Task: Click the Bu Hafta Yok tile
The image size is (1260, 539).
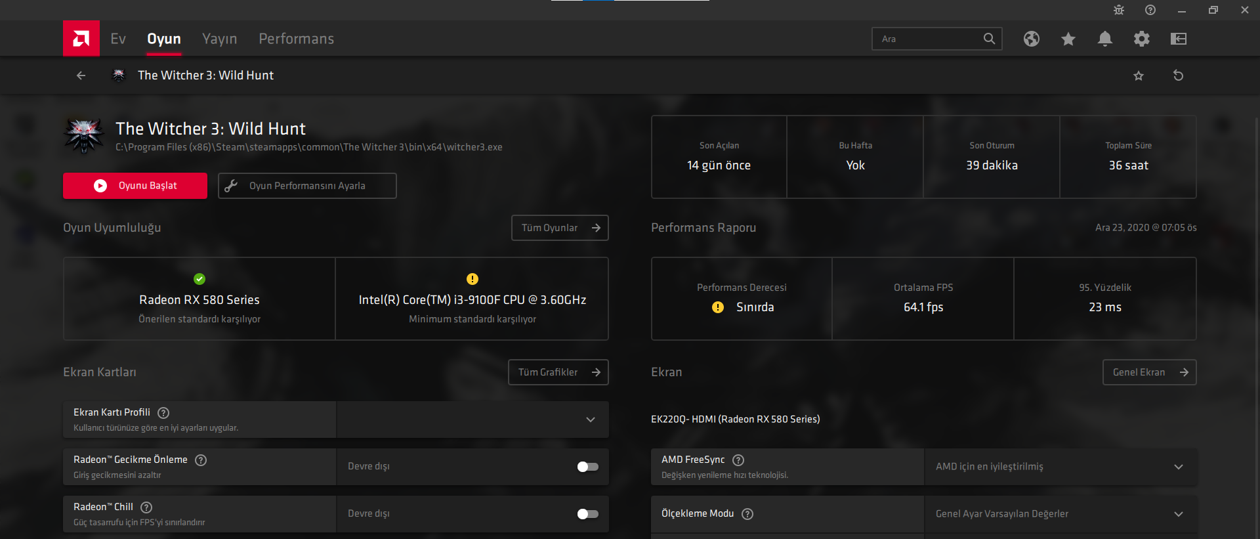Action: click(856, 157)
